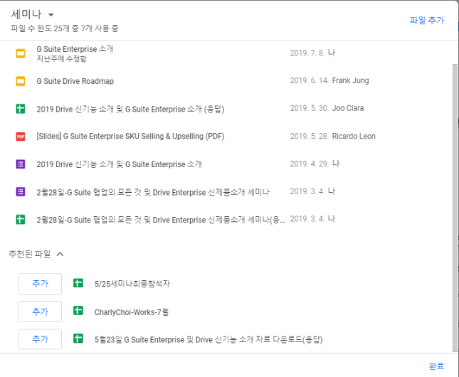
Task: Click the owner name Joo Clara
Action: (x=348, y=108)
